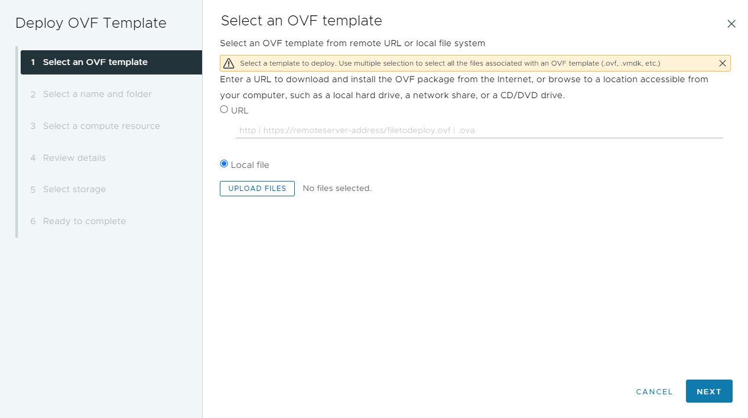Image resolution: width=748 pixels, height=418 pixels.
Task: Click the warning banner message text
Action: 450,63
